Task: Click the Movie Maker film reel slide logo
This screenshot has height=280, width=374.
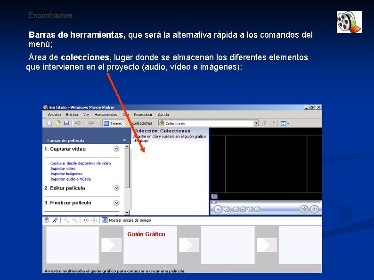Action: click(349, 22)
